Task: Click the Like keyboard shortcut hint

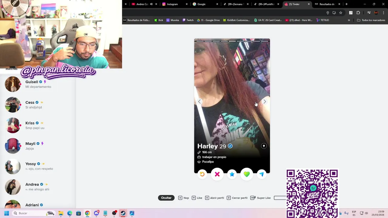Action: [197, 198]
